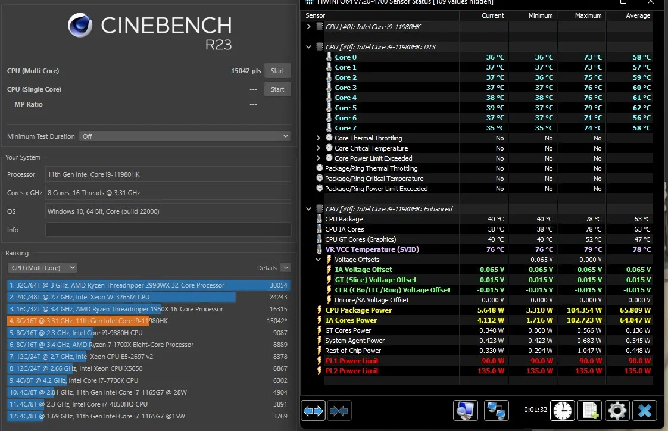The width and height of the screenshot is (668, 431).
Task: Open the HWiNFO monitor summary icon
Action: tap(465, 411)
